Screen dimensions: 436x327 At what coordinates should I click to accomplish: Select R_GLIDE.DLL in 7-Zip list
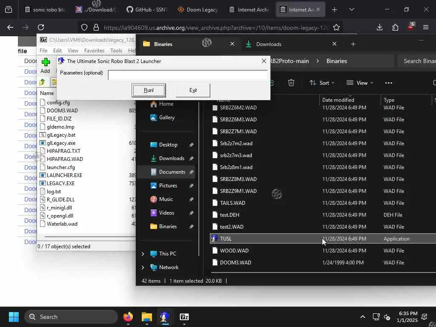click(60, 199)
